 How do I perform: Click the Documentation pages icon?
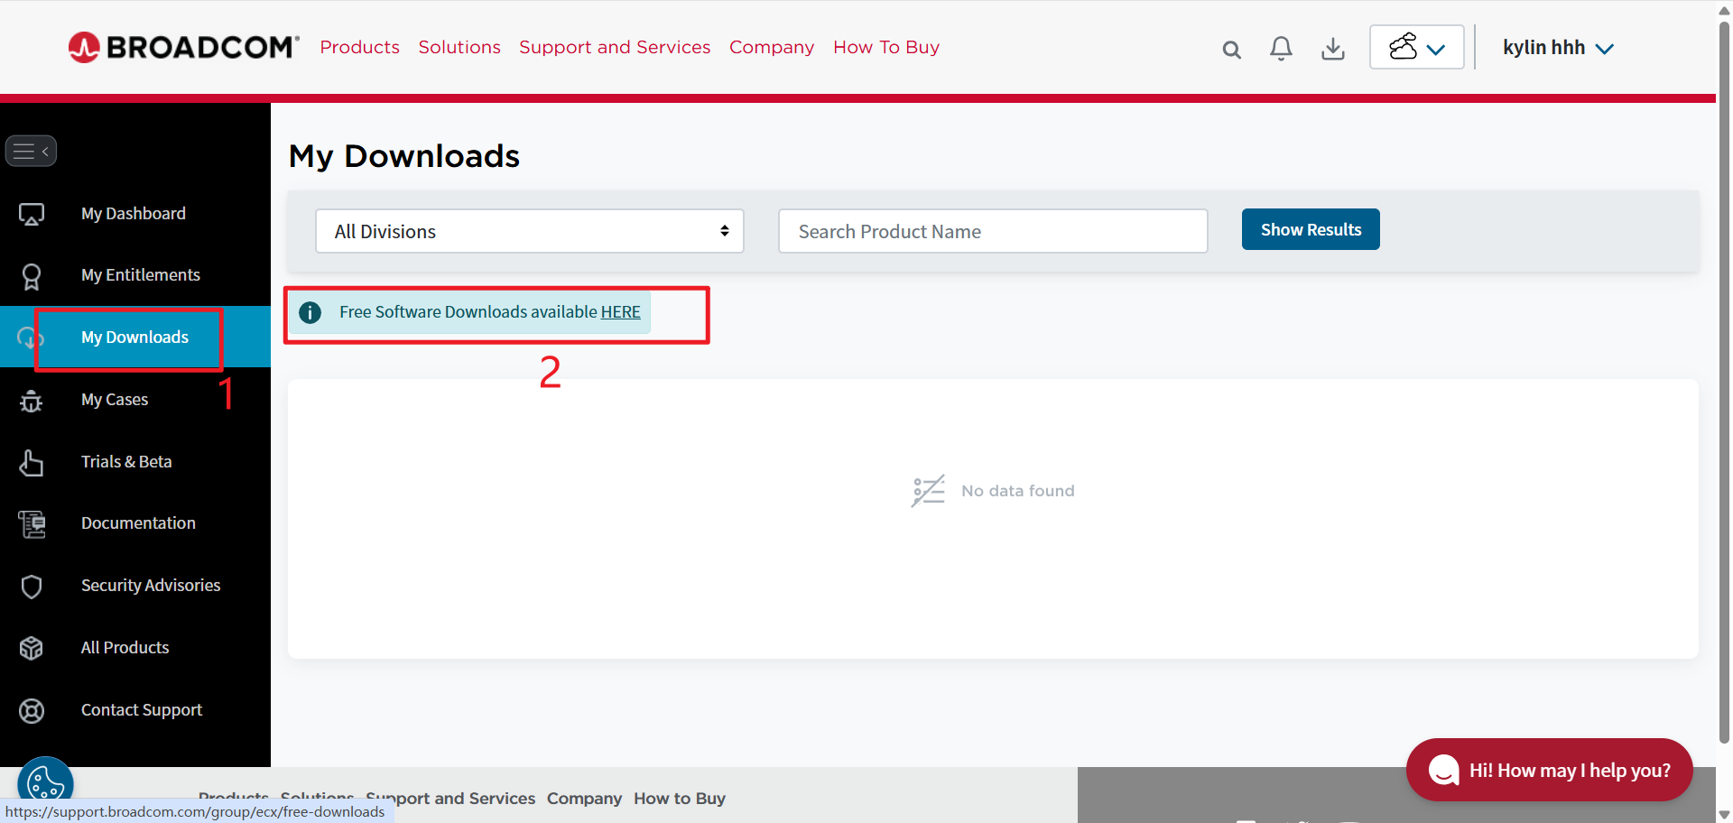(x=32, y=524)
